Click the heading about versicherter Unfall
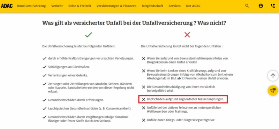This screenshot has height=129, width=279. [x=134, y=23]
